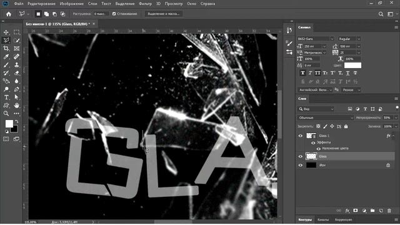400x225 pixels.
Task: Open the kerning Метрическ dropdown
Action: [x=324, y=52]
